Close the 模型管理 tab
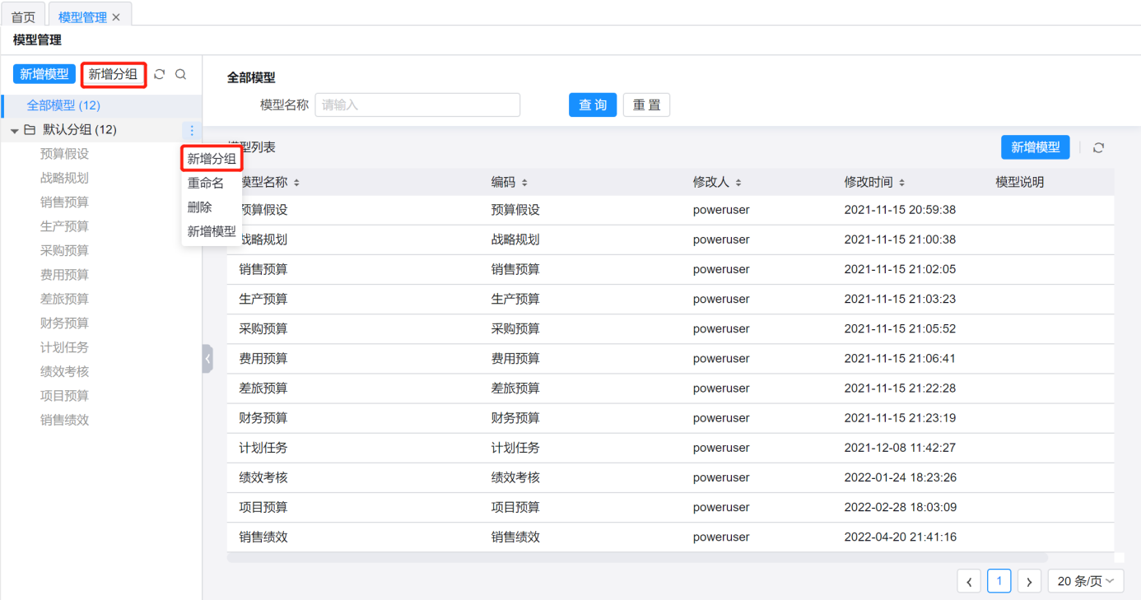1141x600 pixels. [116, 17]
